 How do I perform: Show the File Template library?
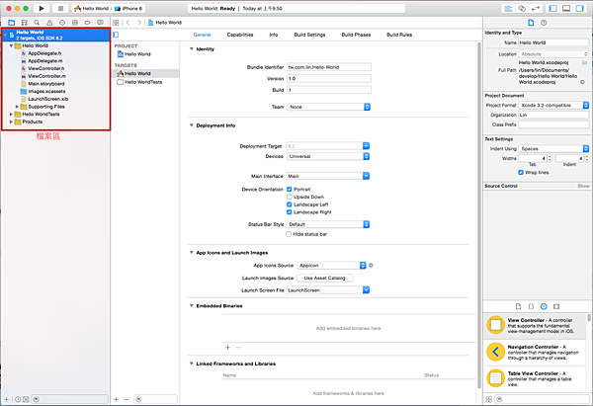click(x=518, y=306)
